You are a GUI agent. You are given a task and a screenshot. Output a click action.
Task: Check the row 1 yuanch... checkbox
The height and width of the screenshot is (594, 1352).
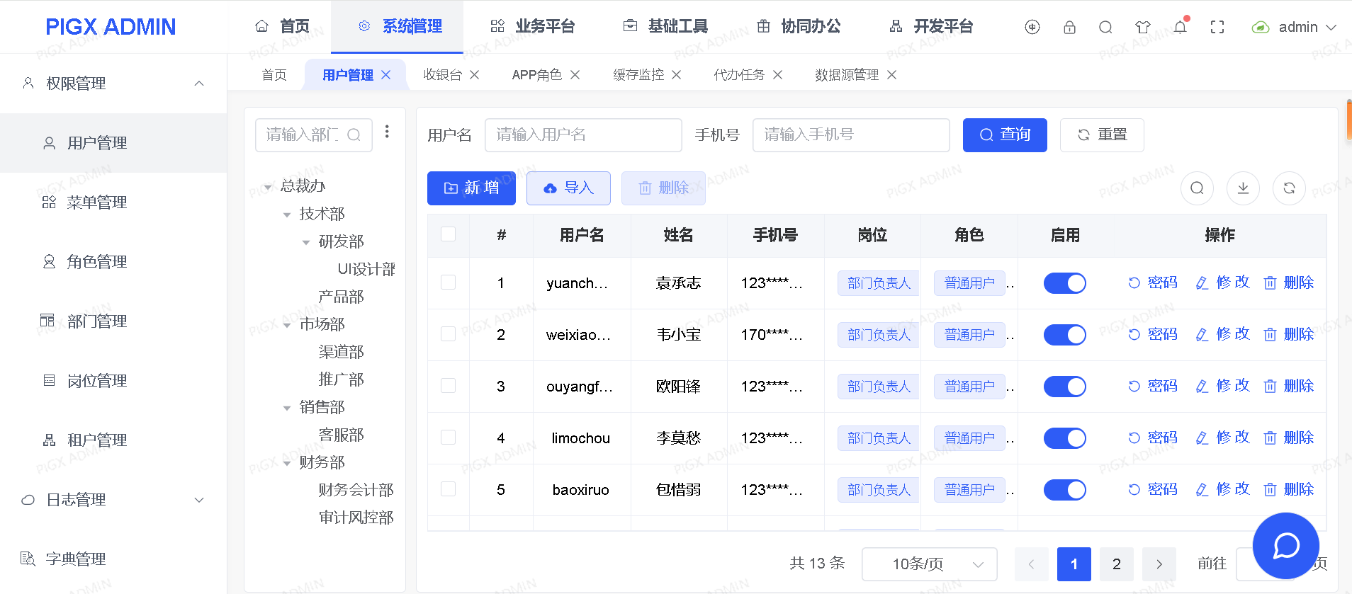(x=449, y=282)
